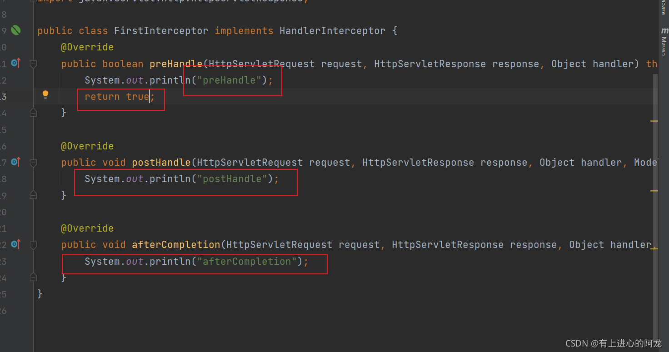Click fold end marker at preHandle closing brace
Screen dimensions: 669x352
pyautogui.click(x=33, y=112)
